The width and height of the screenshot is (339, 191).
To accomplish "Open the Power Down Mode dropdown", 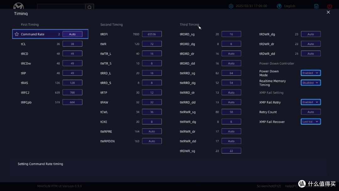I will point(311,73).
